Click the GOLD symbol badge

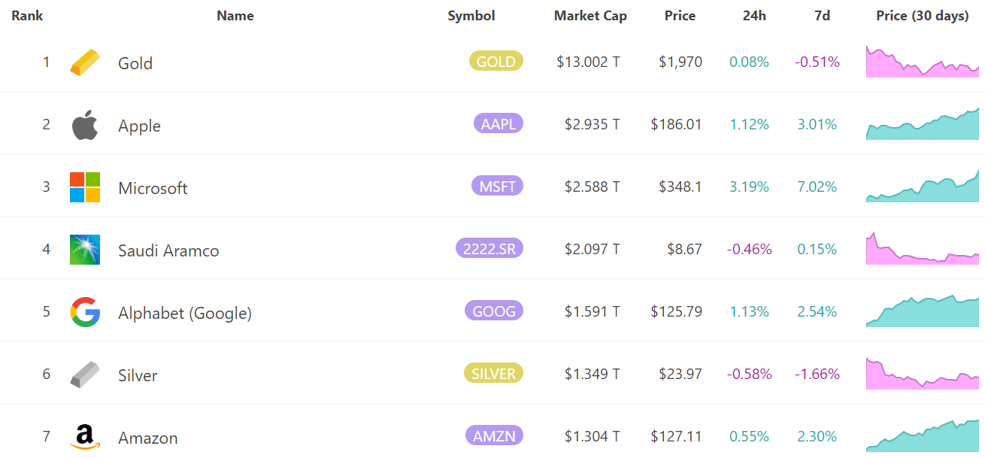pos(496,61)
